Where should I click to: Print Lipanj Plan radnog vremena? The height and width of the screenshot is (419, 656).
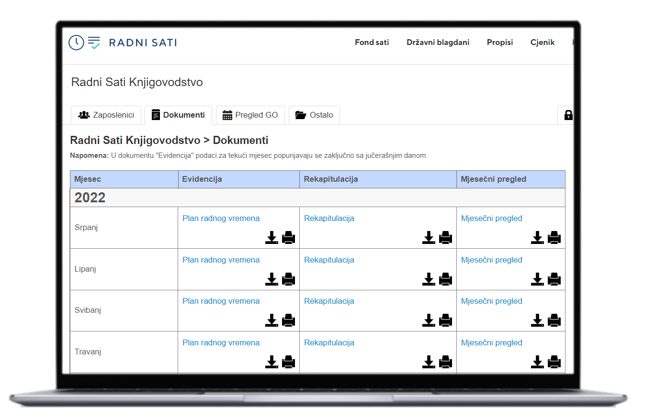pos(288,279)
